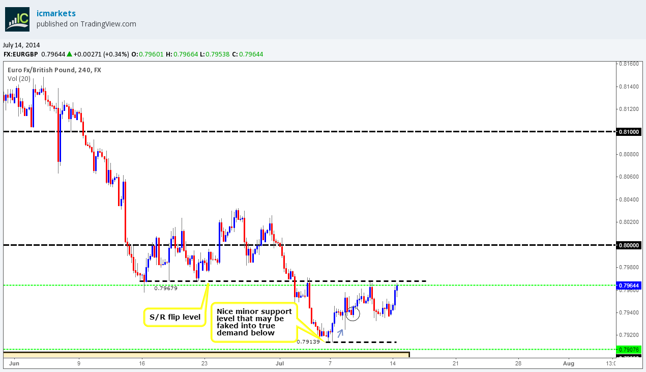646x372 pixels.
Task: Click the 0.81200 axis value
Action: [629, 109]
